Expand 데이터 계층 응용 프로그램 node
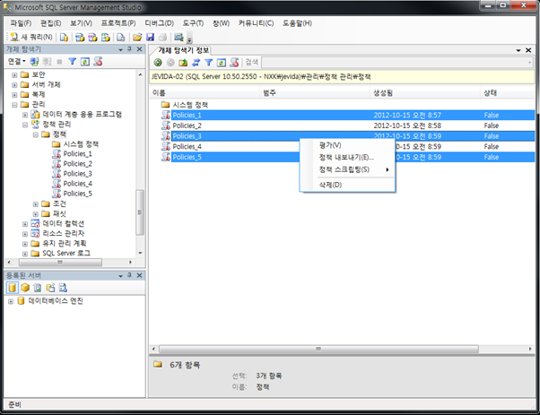This screenshot has height=415, width=540. pyautogui.click(x=25, y=115)
